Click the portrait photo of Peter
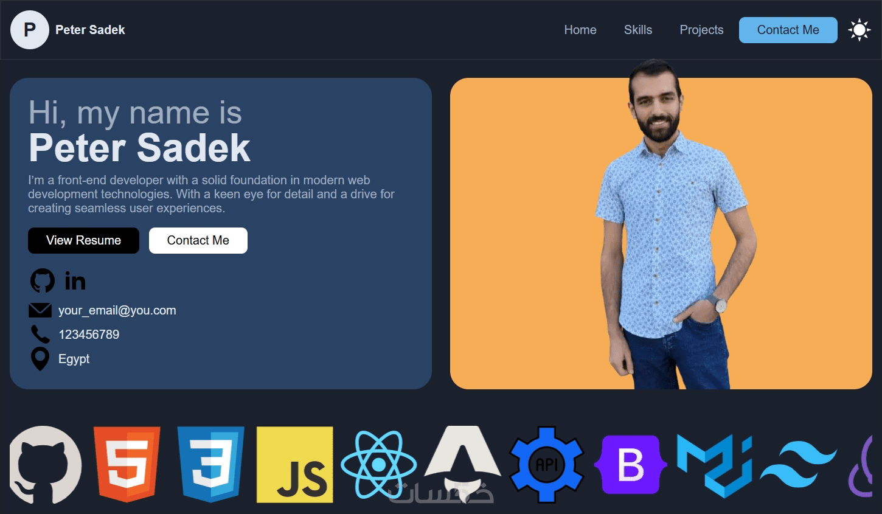 [x=675, y=225]
